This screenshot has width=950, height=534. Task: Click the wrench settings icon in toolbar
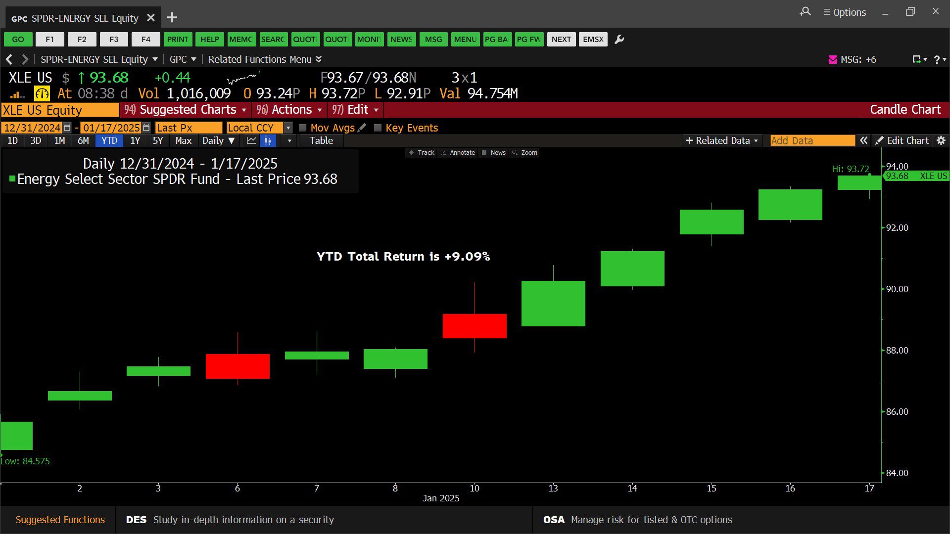pos(619,40)
